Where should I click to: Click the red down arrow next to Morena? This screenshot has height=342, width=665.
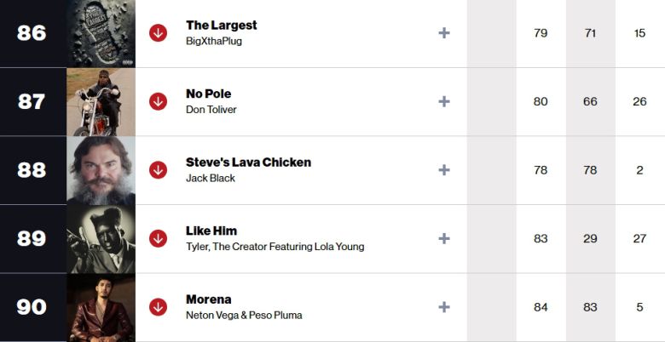[x=158, y=307]
